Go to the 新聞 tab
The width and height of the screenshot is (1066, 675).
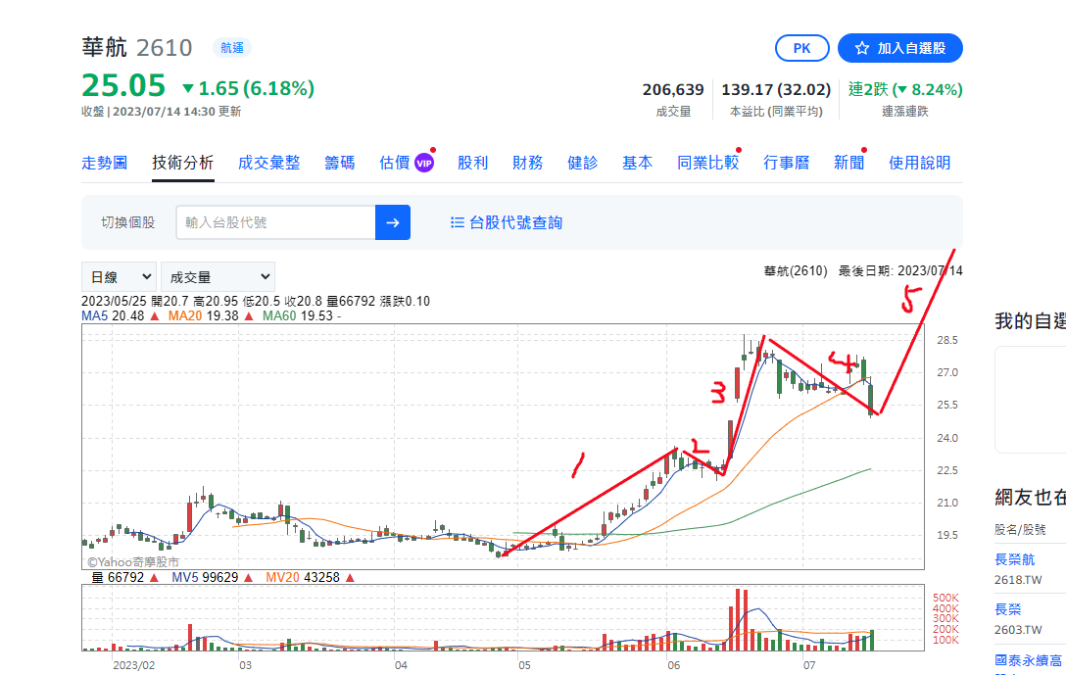click(x=849, y=164)
